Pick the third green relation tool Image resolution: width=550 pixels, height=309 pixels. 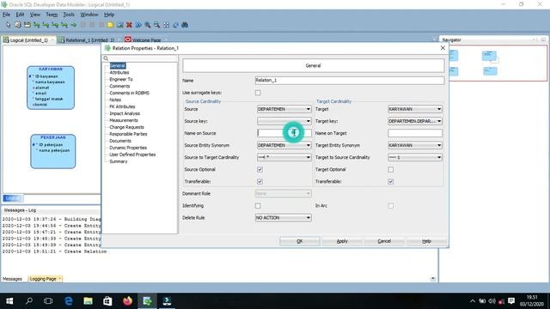click(55, 25)
